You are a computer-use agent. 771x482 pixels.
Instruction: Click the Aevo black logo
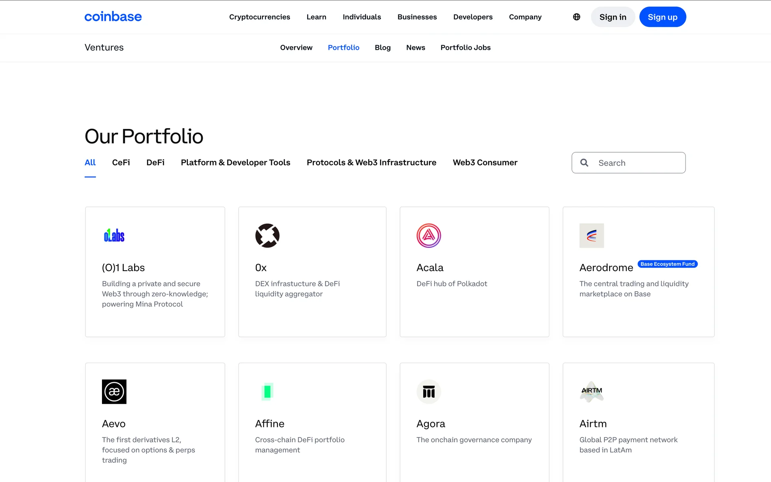[114, 392]
